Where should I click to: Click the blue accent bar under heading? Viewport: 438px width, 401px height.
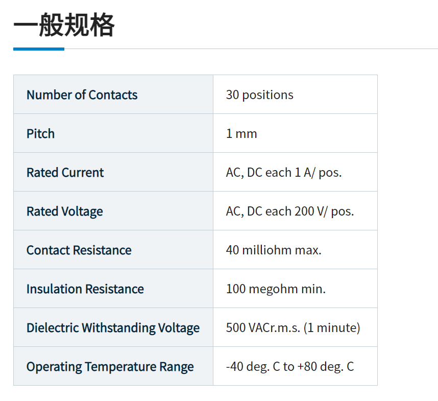pos(39,49)
